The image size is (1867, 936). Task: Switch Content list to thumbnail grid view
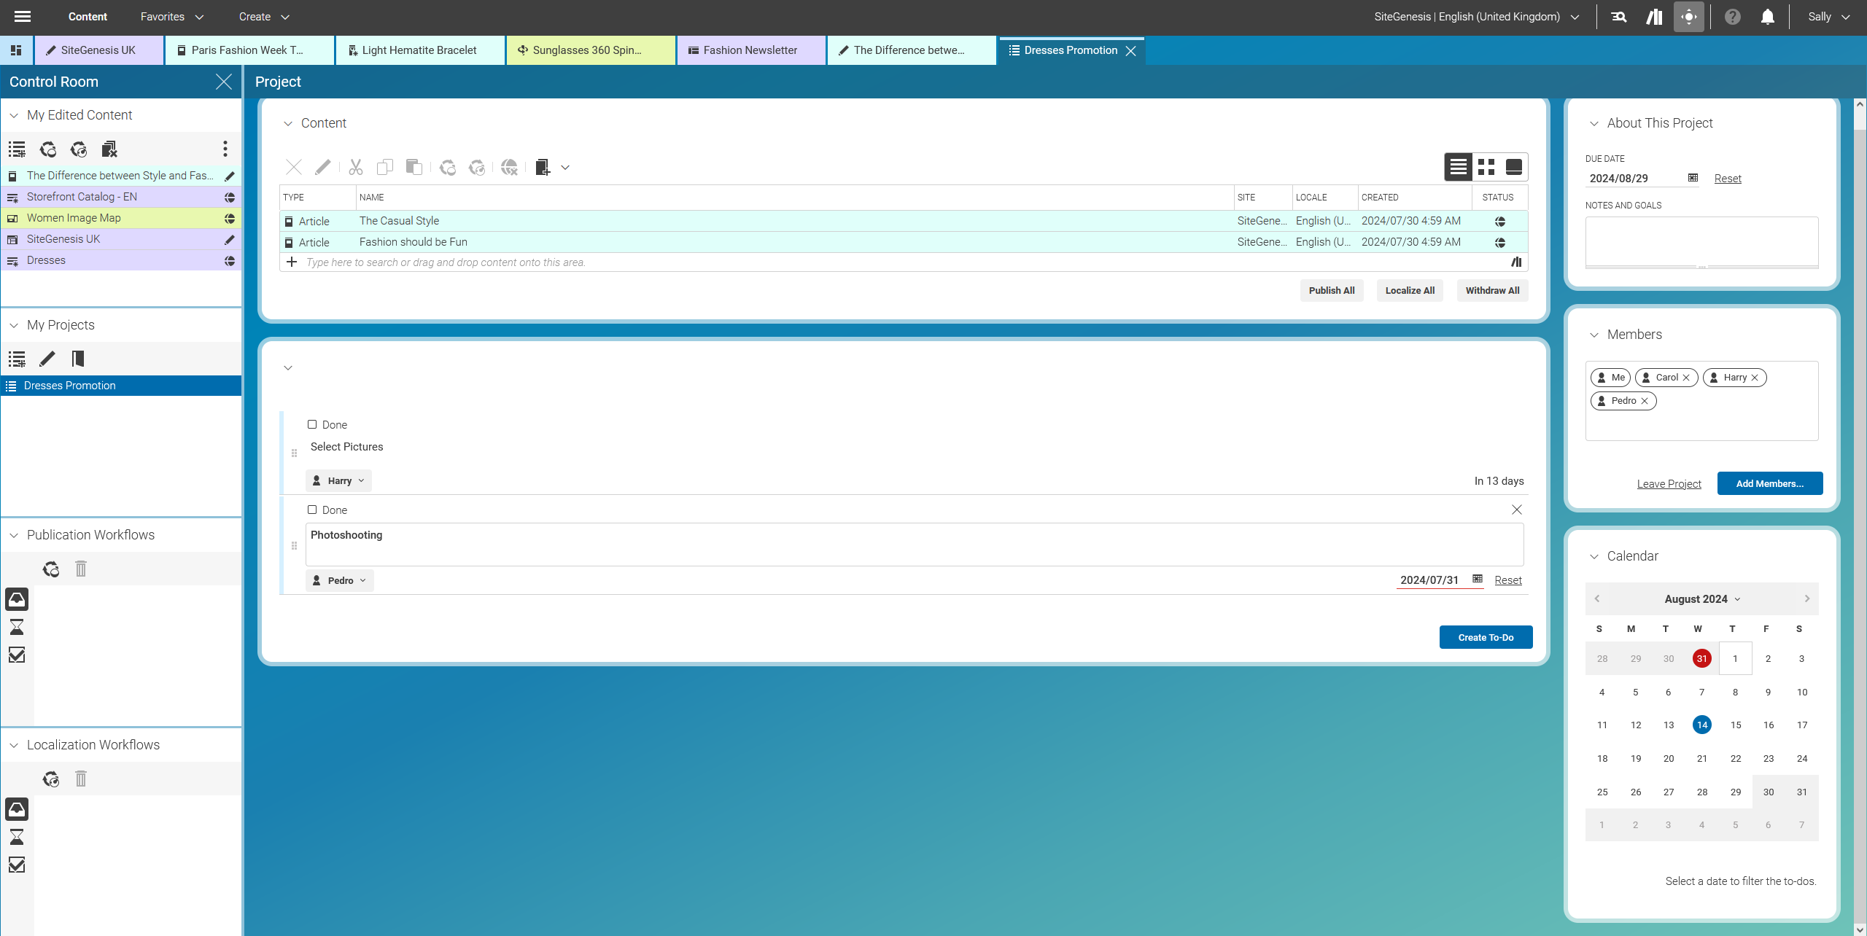[x=1486, y=167]
